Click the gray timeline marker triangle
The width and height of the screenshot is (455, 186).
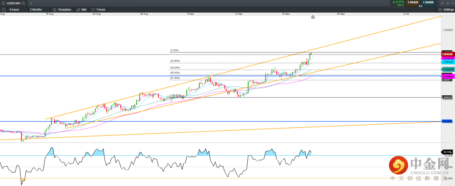313,17
